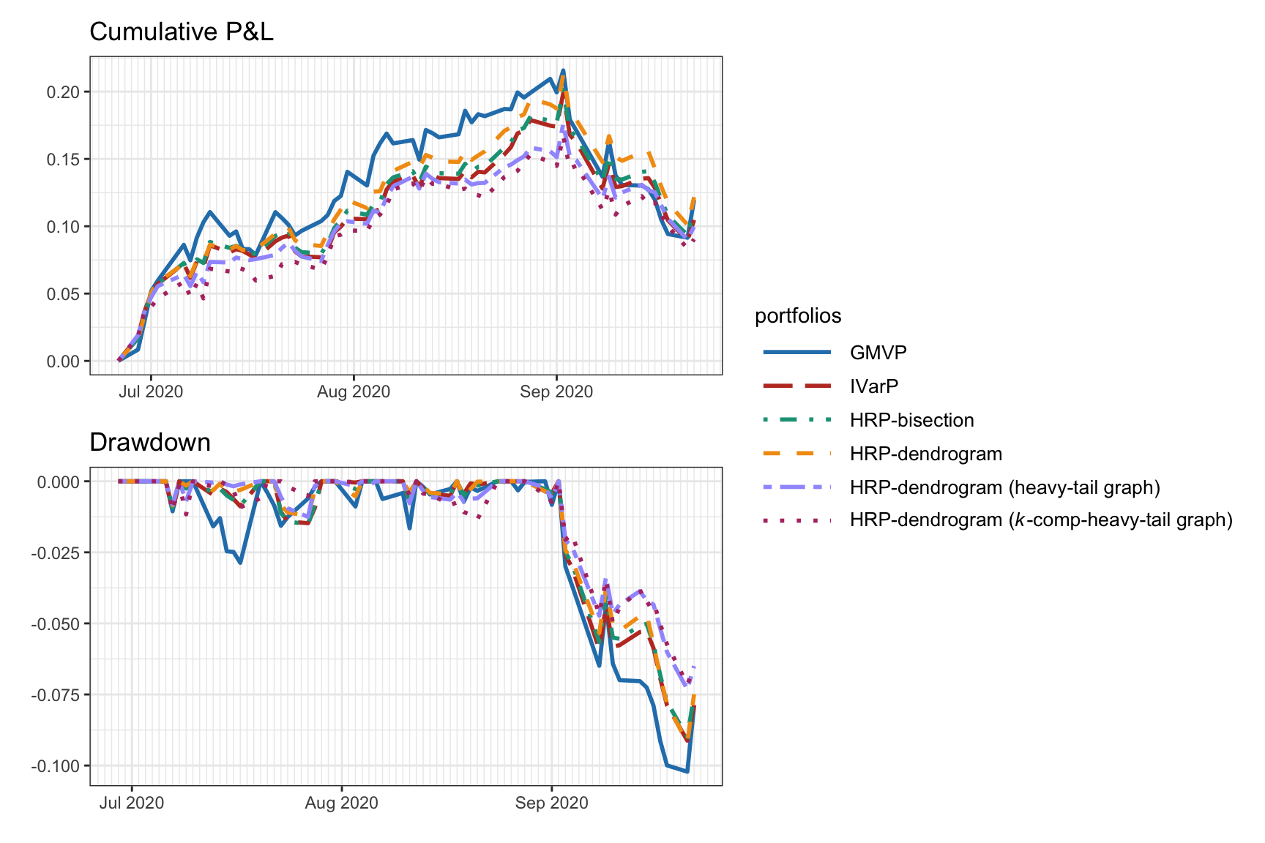
Task: Select the HRP-dendrogram (k-comp-heavy-tail graph) label
Action: [1042, 520]
